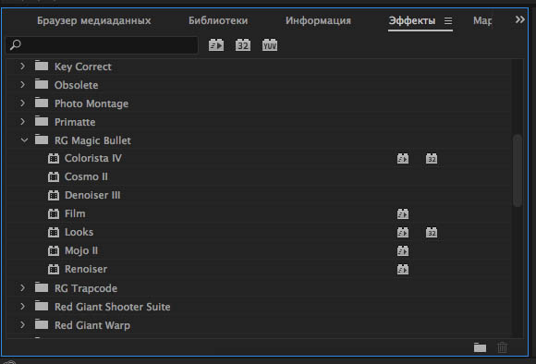This screenshot has height=364, width=536.
Task: Expand the Primatte folder
Action: (x=22, y=121)
